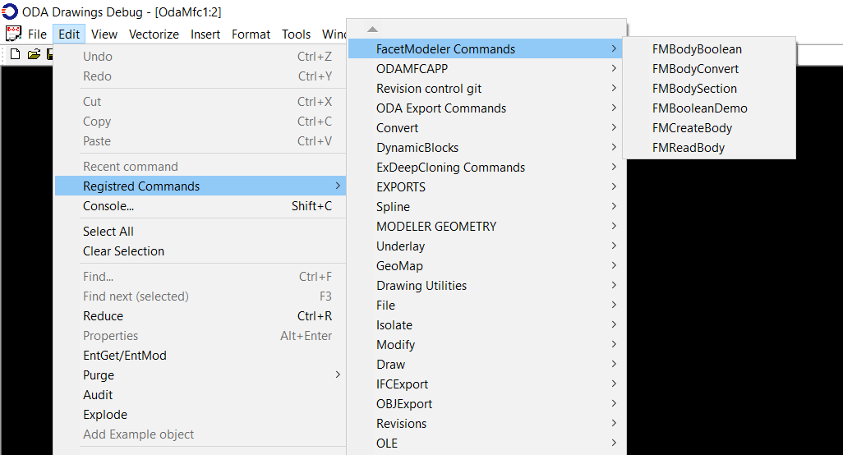This screenshot has height=455, width=843.
Task: Open the GeoMap submenu
Action: (x=485, y=266)
